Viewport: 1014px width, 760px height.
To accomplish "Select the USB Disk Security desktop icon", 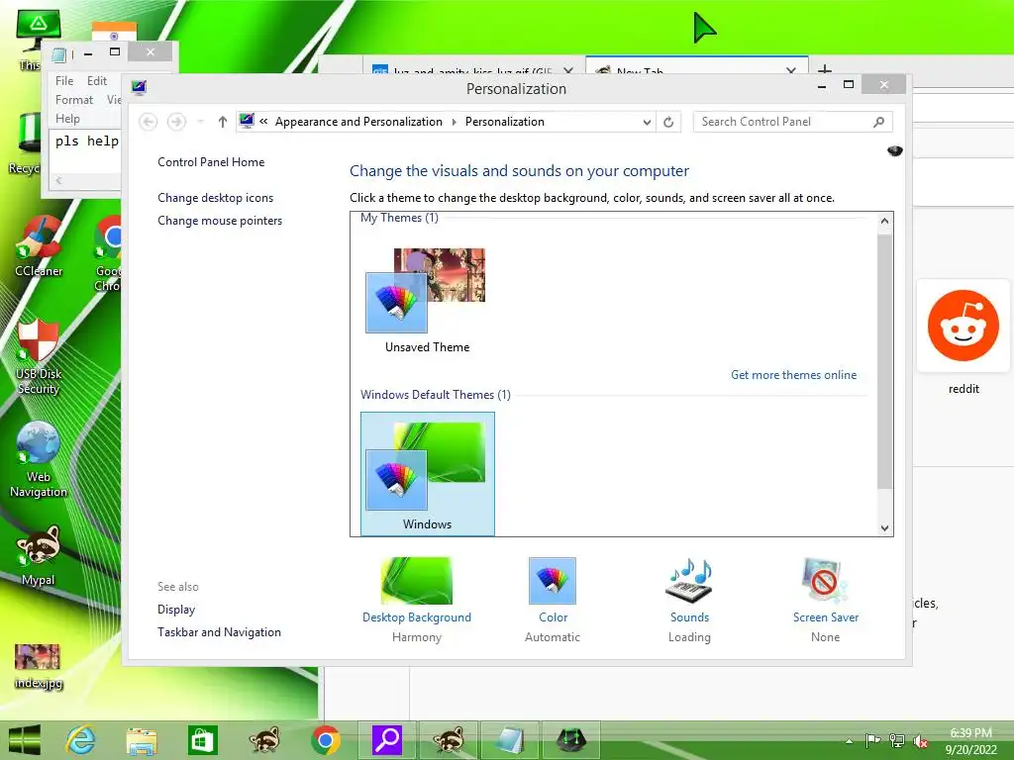I will point(39,356).
